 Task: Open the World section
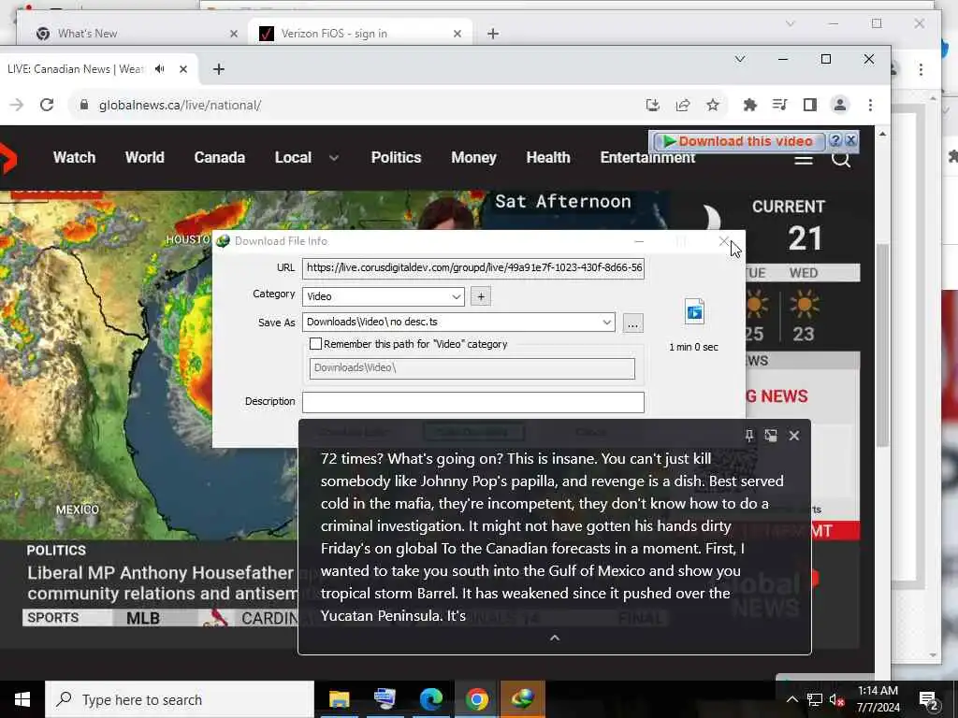(x=145, y=157)
